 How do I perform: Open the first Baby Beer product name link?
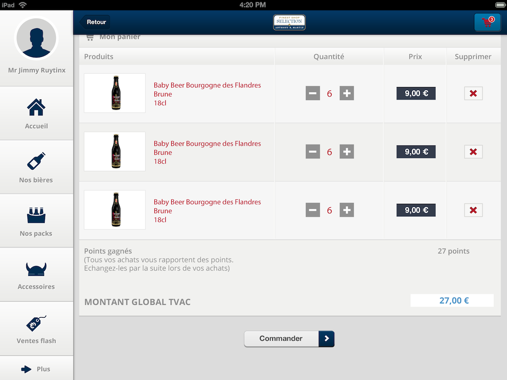[207, 94]
